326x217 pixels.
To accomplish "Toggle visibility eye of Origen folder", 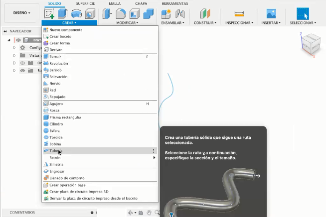I will point(22,63).
